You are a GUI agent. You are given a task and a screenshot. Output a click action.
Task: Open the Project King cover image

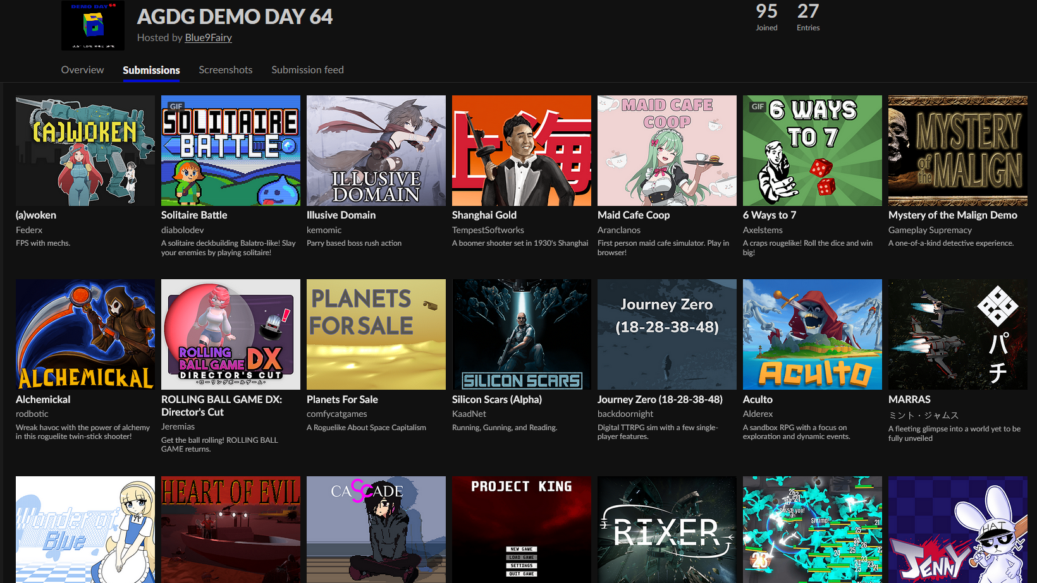[x=522, y=529]
